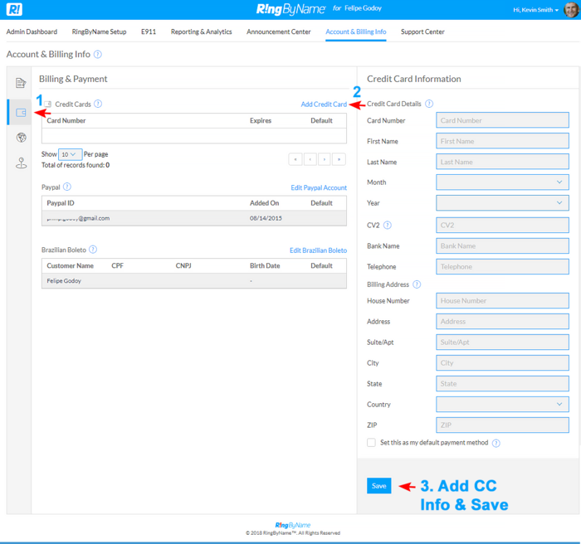Click the RingByName logo icon in header
This screenshot has width=581, height=544.
[14, 9]
